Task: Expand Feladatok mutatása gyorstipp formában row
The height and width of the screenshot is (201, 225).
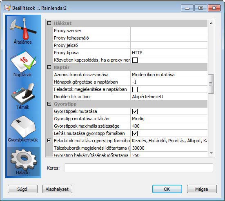Action: [49, 141]
